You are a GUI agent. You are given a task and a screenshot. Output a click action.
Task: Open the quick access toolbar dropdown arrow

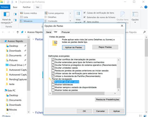click(x=16, y=2)
